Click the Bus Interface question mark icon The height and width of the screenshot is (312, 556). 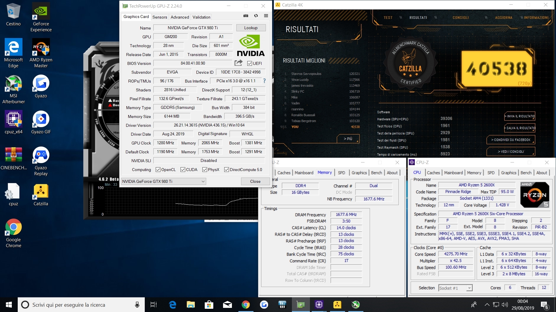[x=264, y=81]
